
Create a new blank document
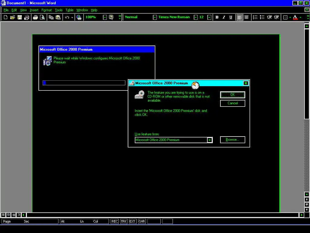(x=5, y=17)
